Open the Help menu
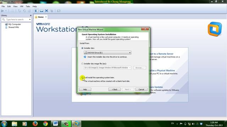Image resolution: width=227 pixels, height=127 pixels. tap(35, 6)
